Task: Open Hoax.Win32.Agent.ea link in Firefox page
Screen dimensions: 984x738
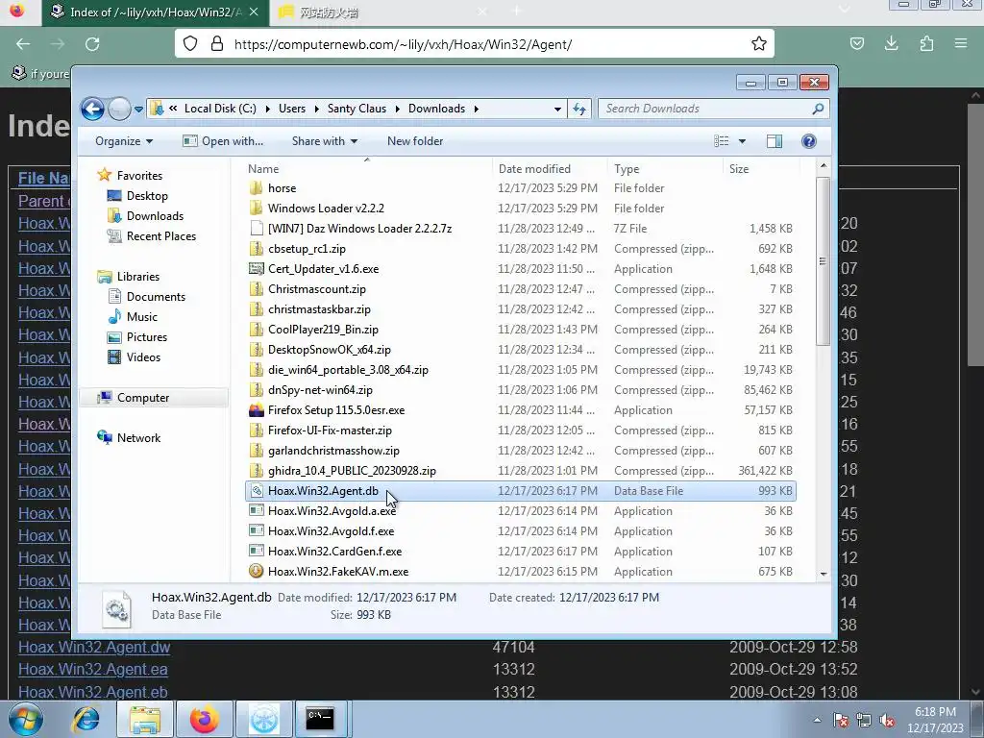Action: [x=93, y=669]
